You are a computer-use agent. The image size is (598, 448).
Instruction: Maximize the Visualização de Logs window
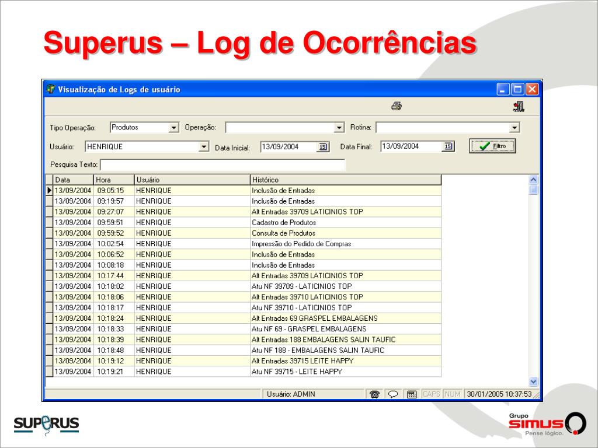tap(517, 89)
